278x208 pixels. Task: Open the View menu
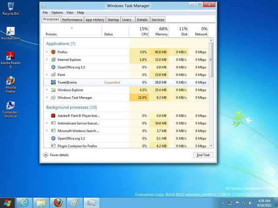pos(70,13)
